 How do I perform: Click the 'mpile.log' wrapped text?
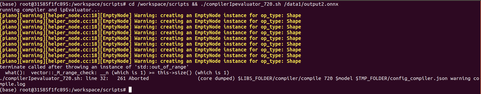(13, 84)
